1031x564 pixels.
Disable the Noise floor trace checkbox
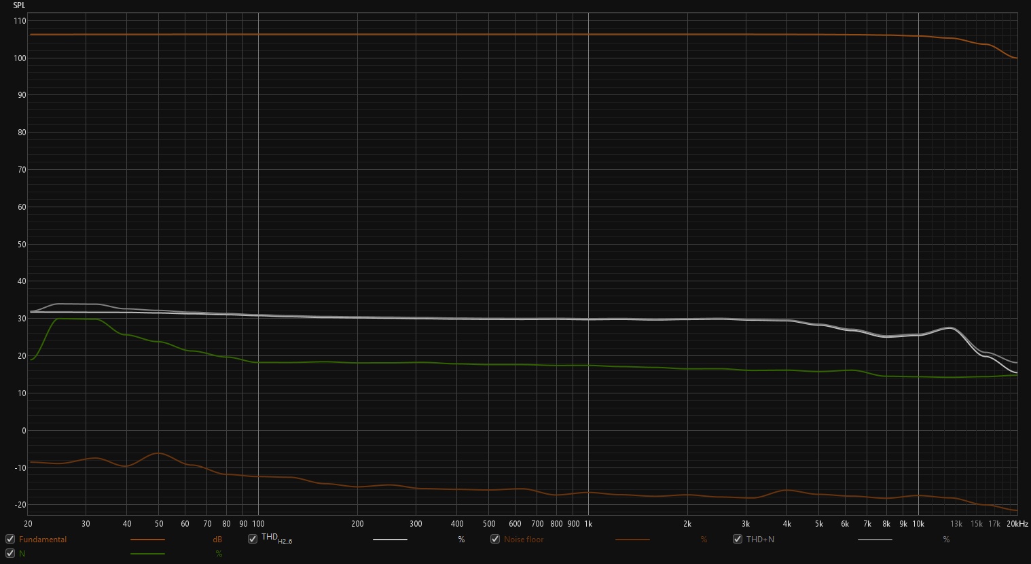click(495, 540)
